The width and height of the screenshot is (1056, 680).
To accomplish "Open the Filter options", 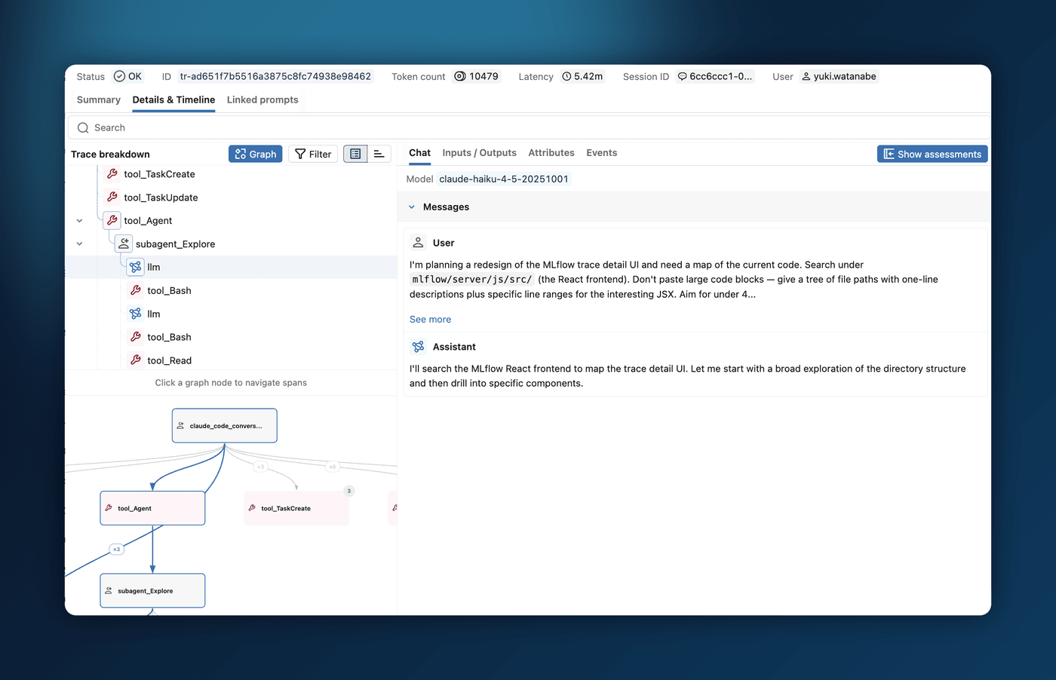I will [313, 154].
